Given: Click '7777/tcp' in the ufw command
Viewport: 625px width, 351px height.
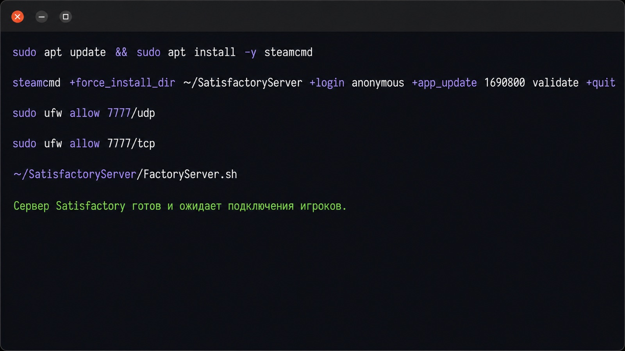Looking at the screenshot, I should [131, 144].
